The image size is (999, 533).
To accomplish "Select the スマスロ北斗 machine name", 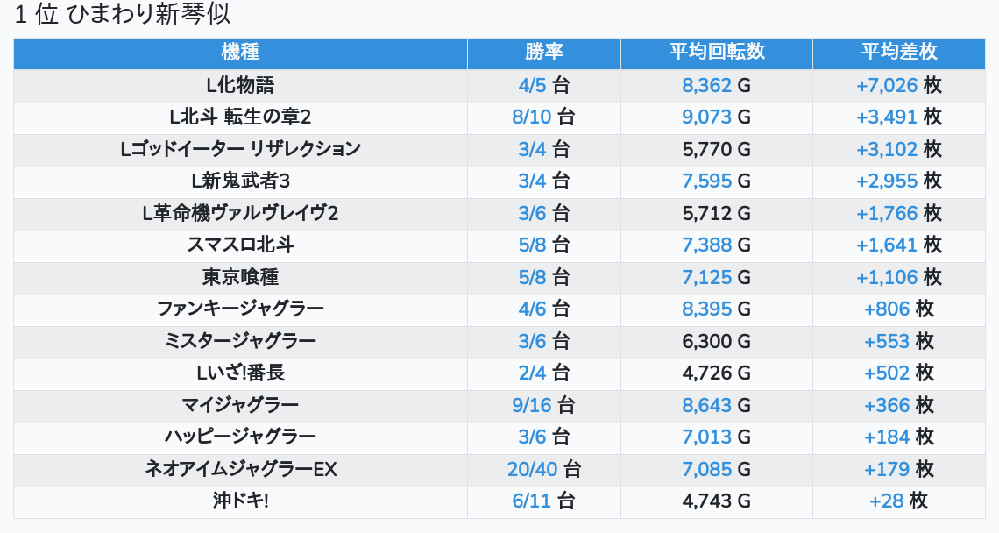I will (240, 245).
